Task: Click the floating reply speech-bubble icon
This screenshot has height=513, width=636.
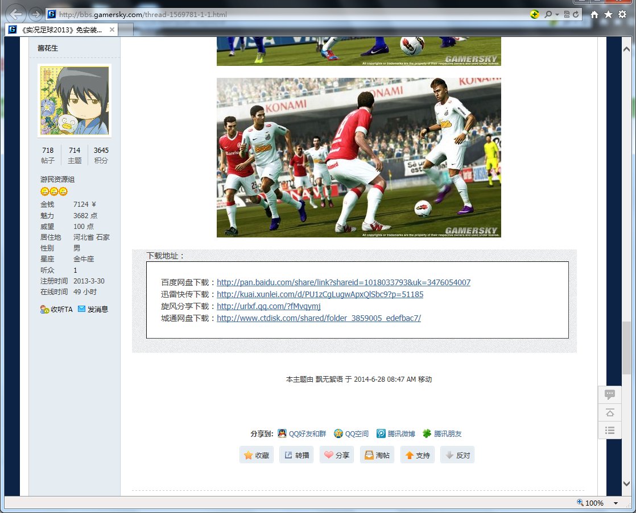Action: (609, 395)
